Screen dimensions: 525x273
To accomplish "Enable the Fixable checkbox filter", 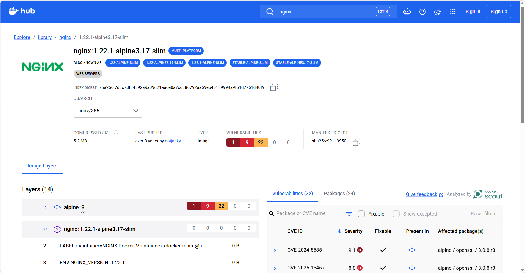I will pyautogui.click(x=361, y=214).
